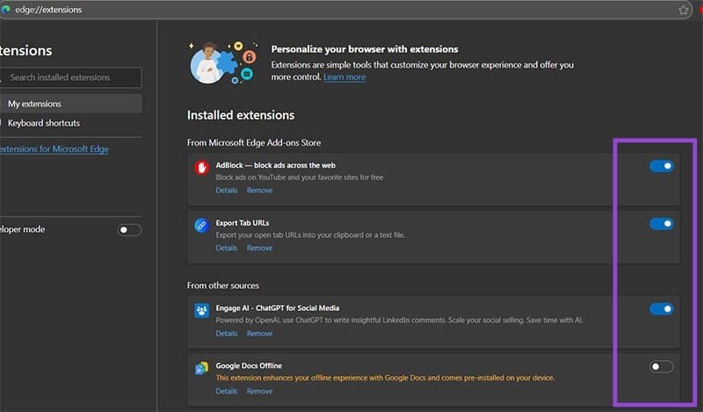Open Engage AI Details link
703x412 pixels.
pyautogui.click(x=227, y=334)
